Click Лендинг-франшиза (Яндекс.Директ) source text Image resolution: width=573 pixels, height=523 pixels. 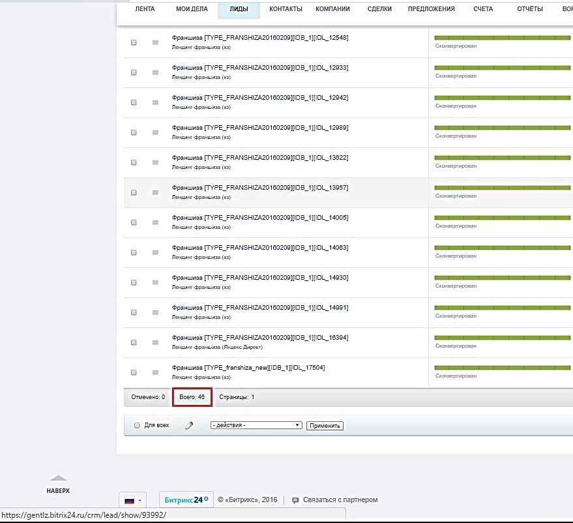(x=217, y=347)
